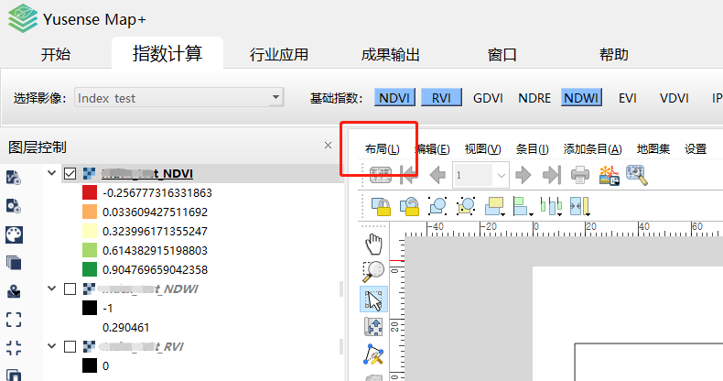Check the RVI layer visibility box

point(70,347)
